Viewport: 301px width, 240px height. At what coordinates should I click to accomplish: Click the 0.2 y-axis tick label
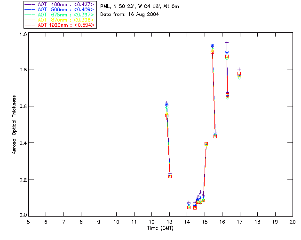click(x=23, y=180)
